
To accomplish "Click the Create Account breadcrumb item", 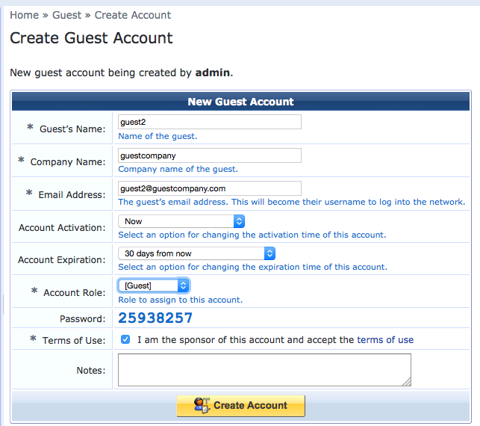I will 133,15.
